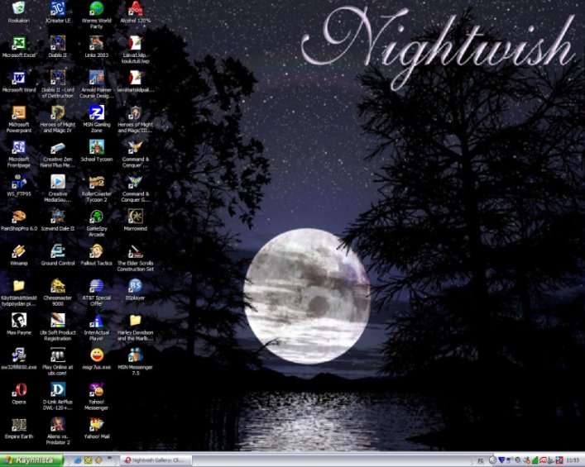Screen dimensions: 585x467
Task: Launch JCreator LE from desktop
Action: pyautogui.click(x=58, y=8)
